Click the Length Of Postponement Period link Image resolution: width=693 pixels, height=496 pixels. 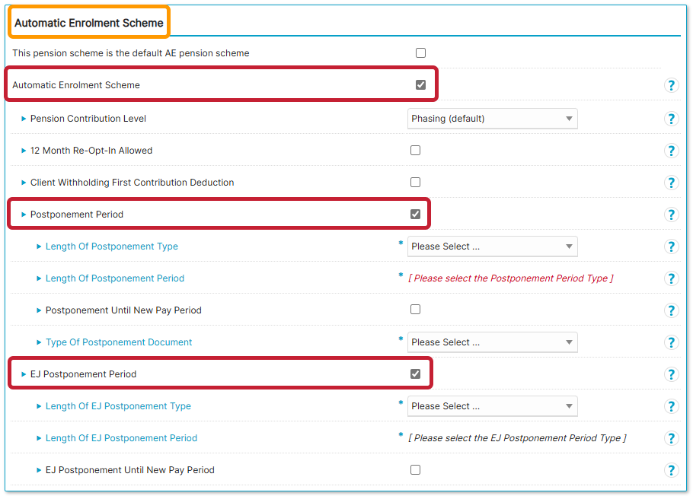pyautogui.click(x=114, y=278)
